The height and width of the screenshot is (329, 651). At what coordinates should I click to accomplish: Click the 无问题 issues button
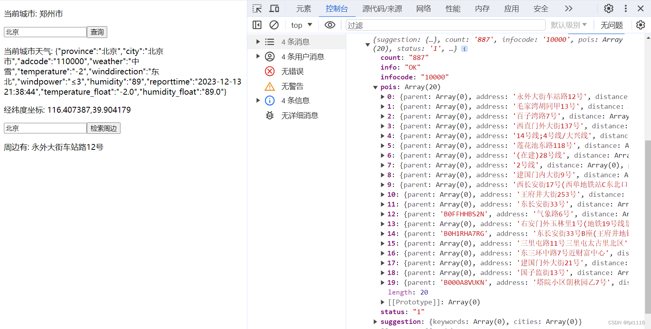coord(612,25)
